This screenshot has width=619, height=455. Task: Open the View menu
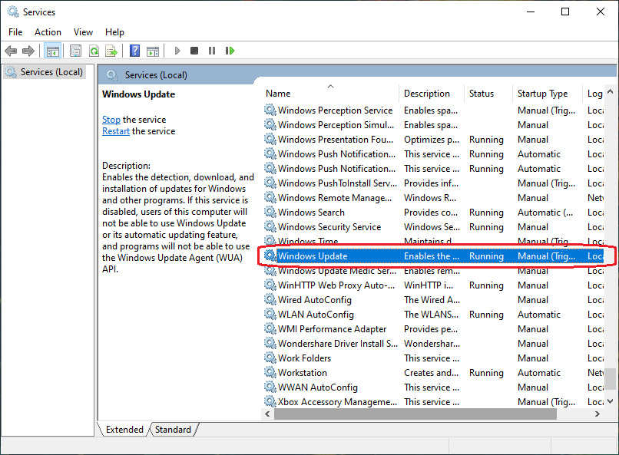(83, 31)
